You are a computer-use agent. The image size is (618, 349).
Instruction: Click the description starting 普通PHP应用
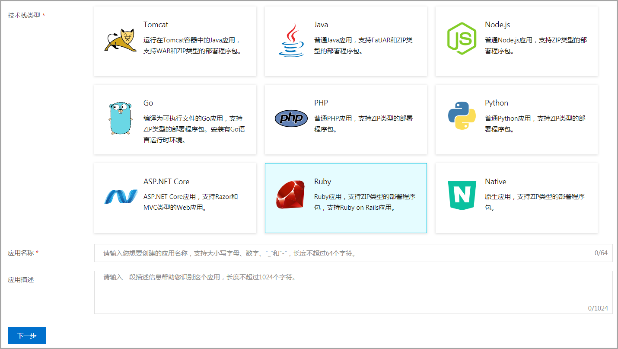tap(363, 124)
